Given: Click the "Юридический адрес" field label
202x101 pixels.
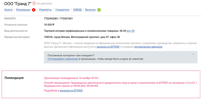Looking at the screenshot, I should tap(17, 37).
